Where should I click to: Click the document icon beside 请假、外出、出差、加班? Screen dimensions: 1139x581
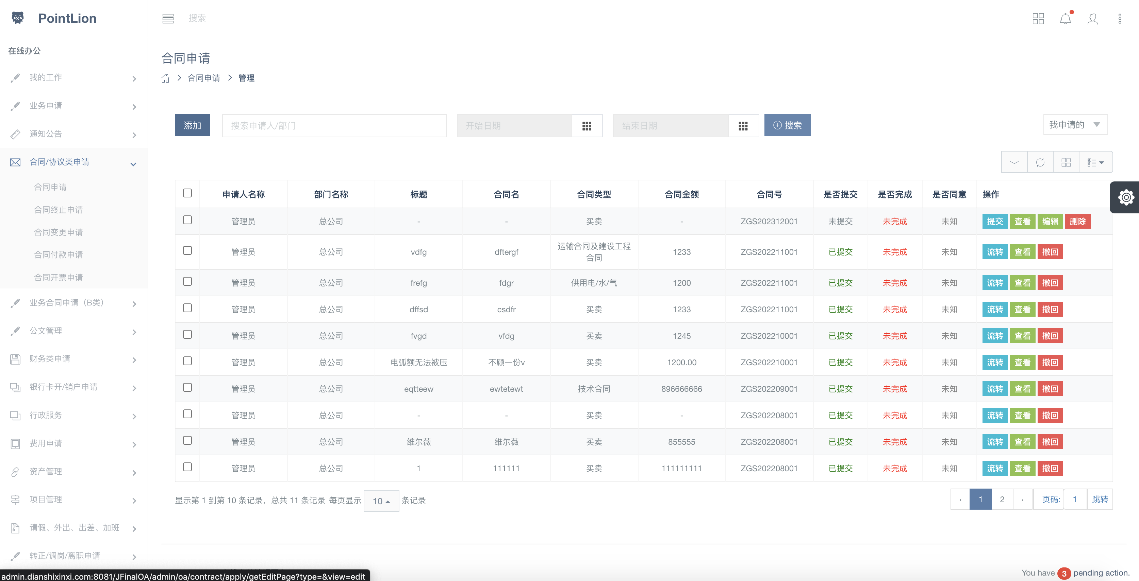[x=15, y=528]
